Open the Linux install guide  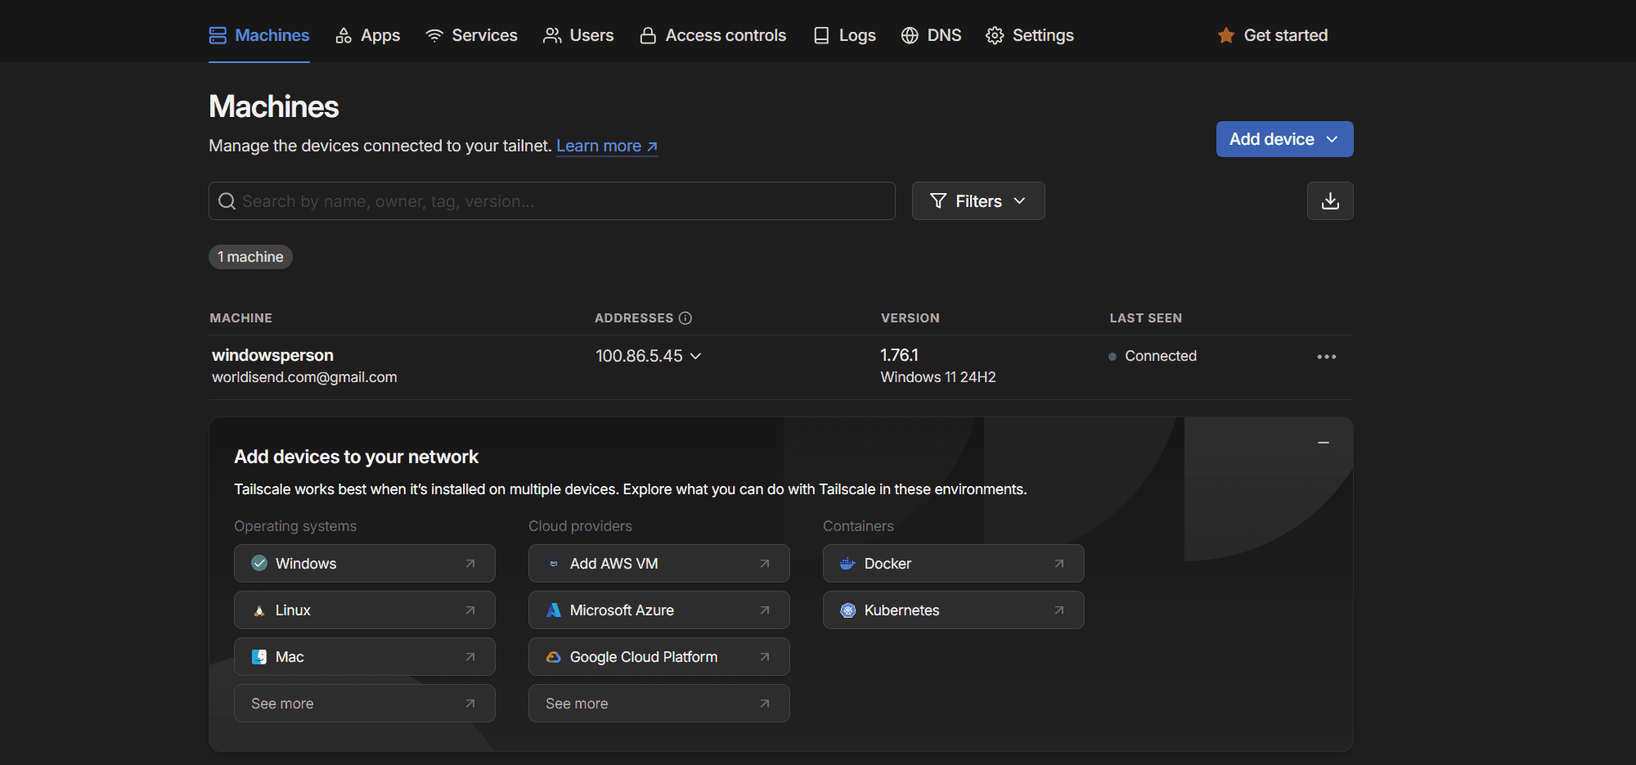tap(365, 610)
